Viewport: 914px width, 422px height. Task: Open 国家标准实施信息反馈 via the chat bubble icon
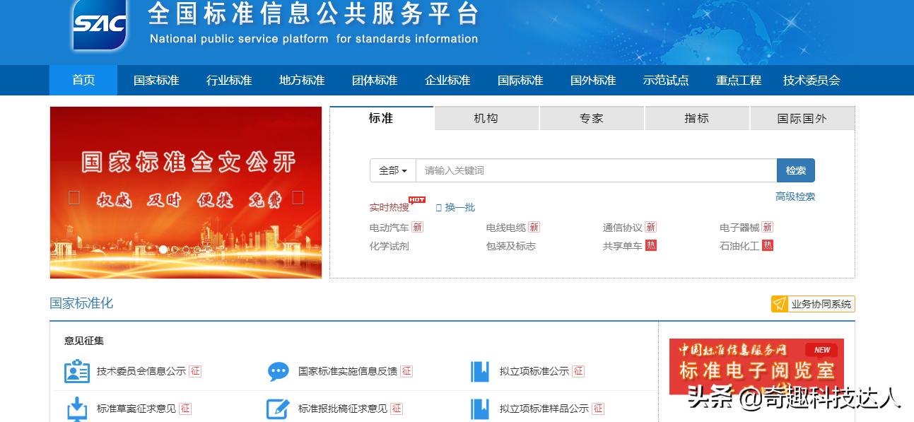pyautogui.click(x=277, y=370)
